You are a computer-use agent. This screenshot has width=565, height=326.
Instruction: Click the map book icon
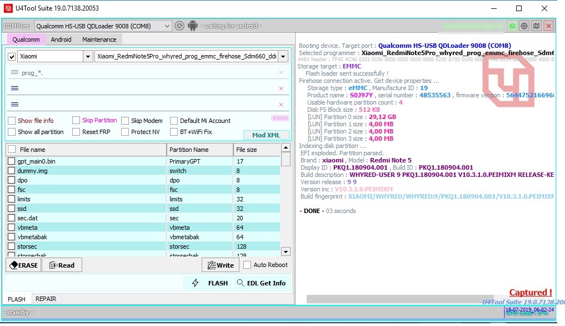coord(536,26)
